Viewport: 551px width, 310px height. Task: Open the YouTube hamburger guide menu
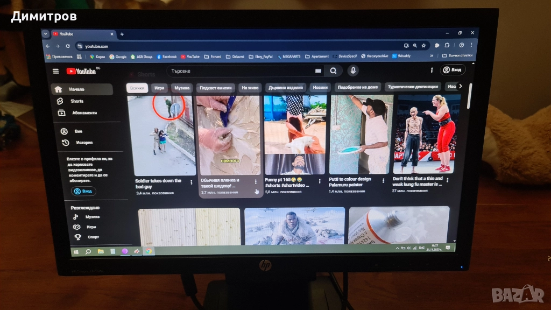tap(56, 71)
